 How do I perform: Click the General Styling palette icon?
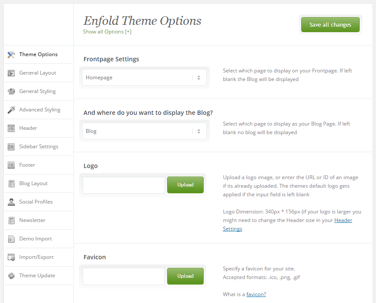click(11, 92)
